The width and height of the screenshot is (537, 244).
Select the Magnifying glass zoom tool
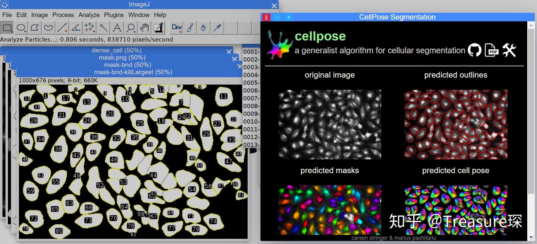(x=130, y=27)
